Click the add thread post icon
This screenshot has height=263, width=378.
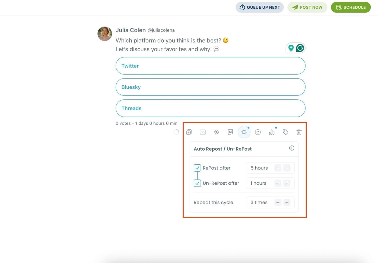(x=189, y=132)
